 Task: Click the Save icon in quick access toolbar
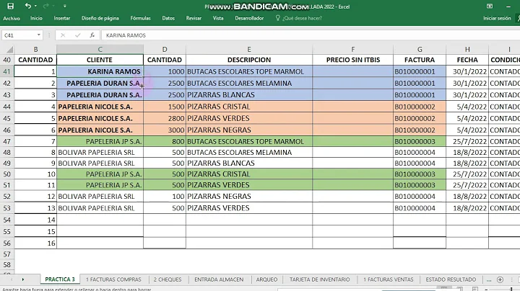pos(11,6)
